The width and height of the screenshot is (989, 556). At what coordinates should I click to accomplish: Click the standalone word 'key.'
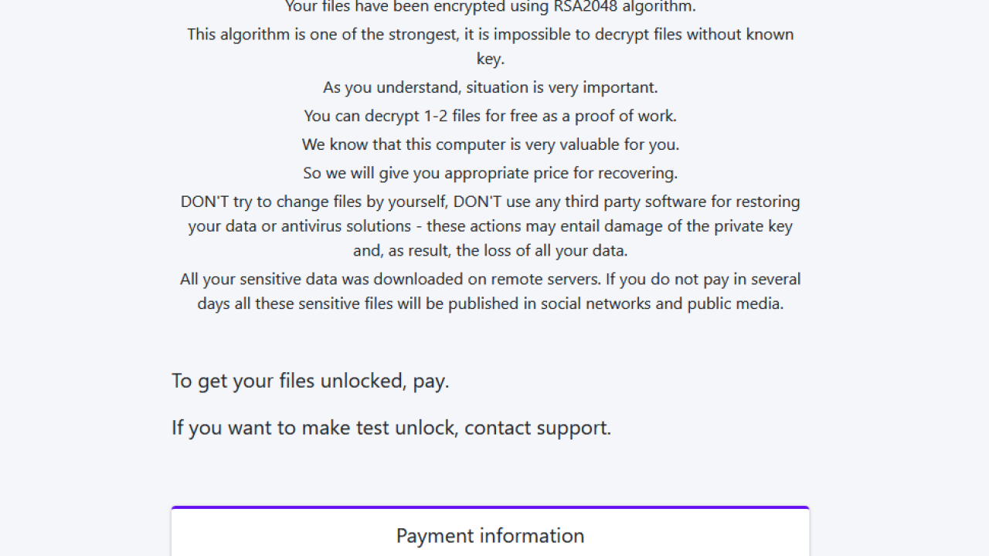[x=490, y=59]
